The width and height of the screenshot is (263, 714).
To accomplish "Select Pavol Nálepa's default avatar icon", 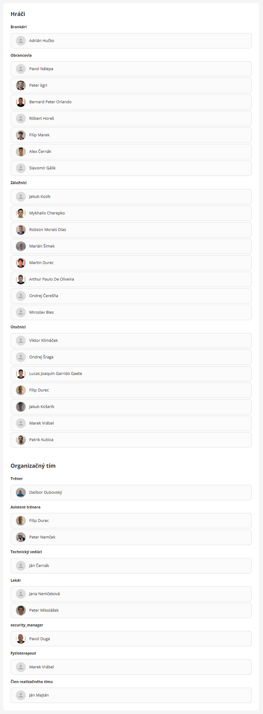I will coord(21,69).
